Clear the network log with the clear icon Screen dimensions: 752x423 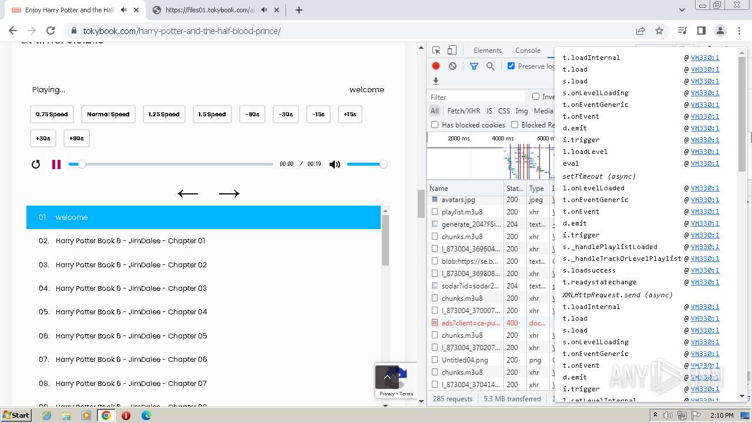pyautogui.click(x=452, y=66)
